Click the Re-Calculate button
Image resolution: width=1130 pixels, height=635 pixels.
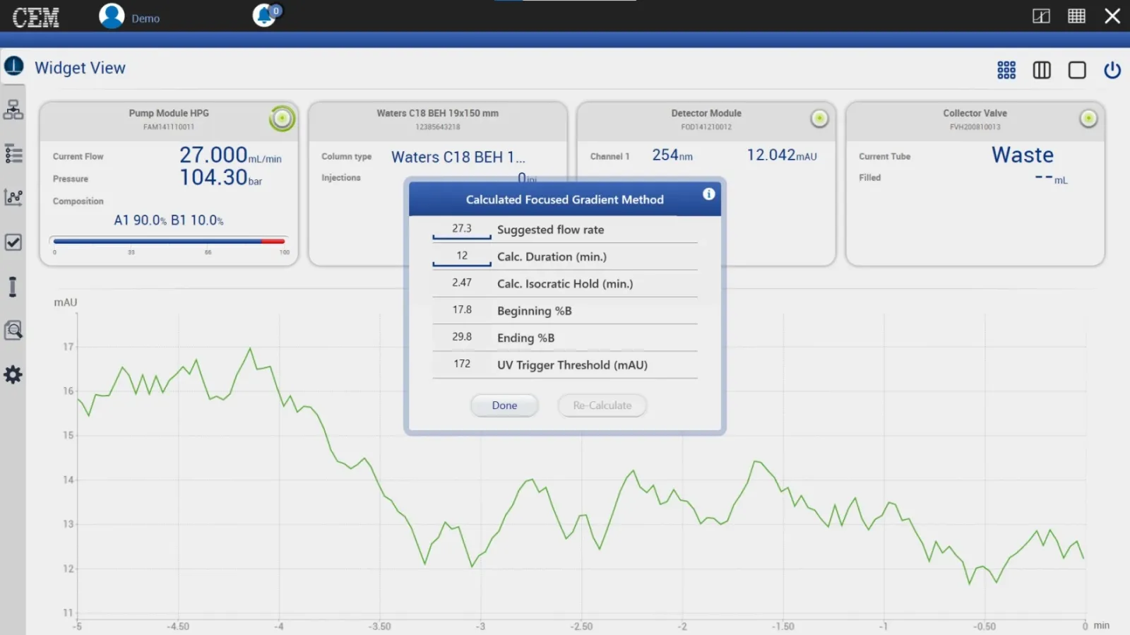[602, 405]
